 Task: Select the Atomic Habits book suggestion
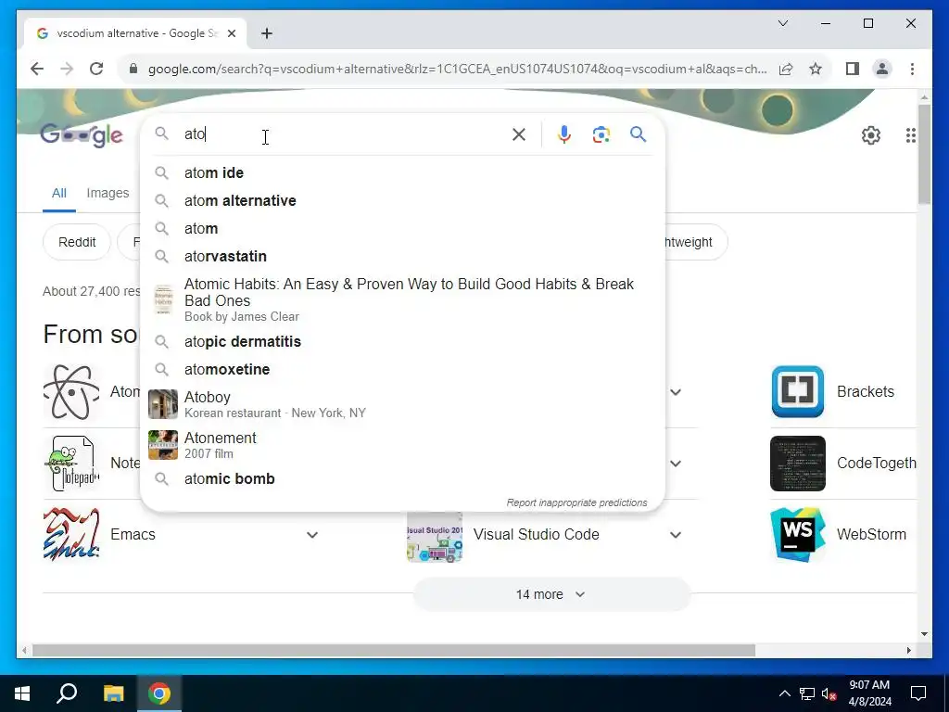(x=402, y=299)
